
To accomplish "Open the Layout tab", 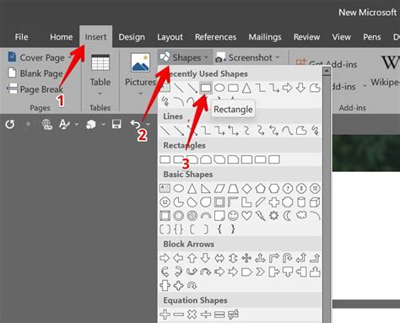I will (170, 37).
